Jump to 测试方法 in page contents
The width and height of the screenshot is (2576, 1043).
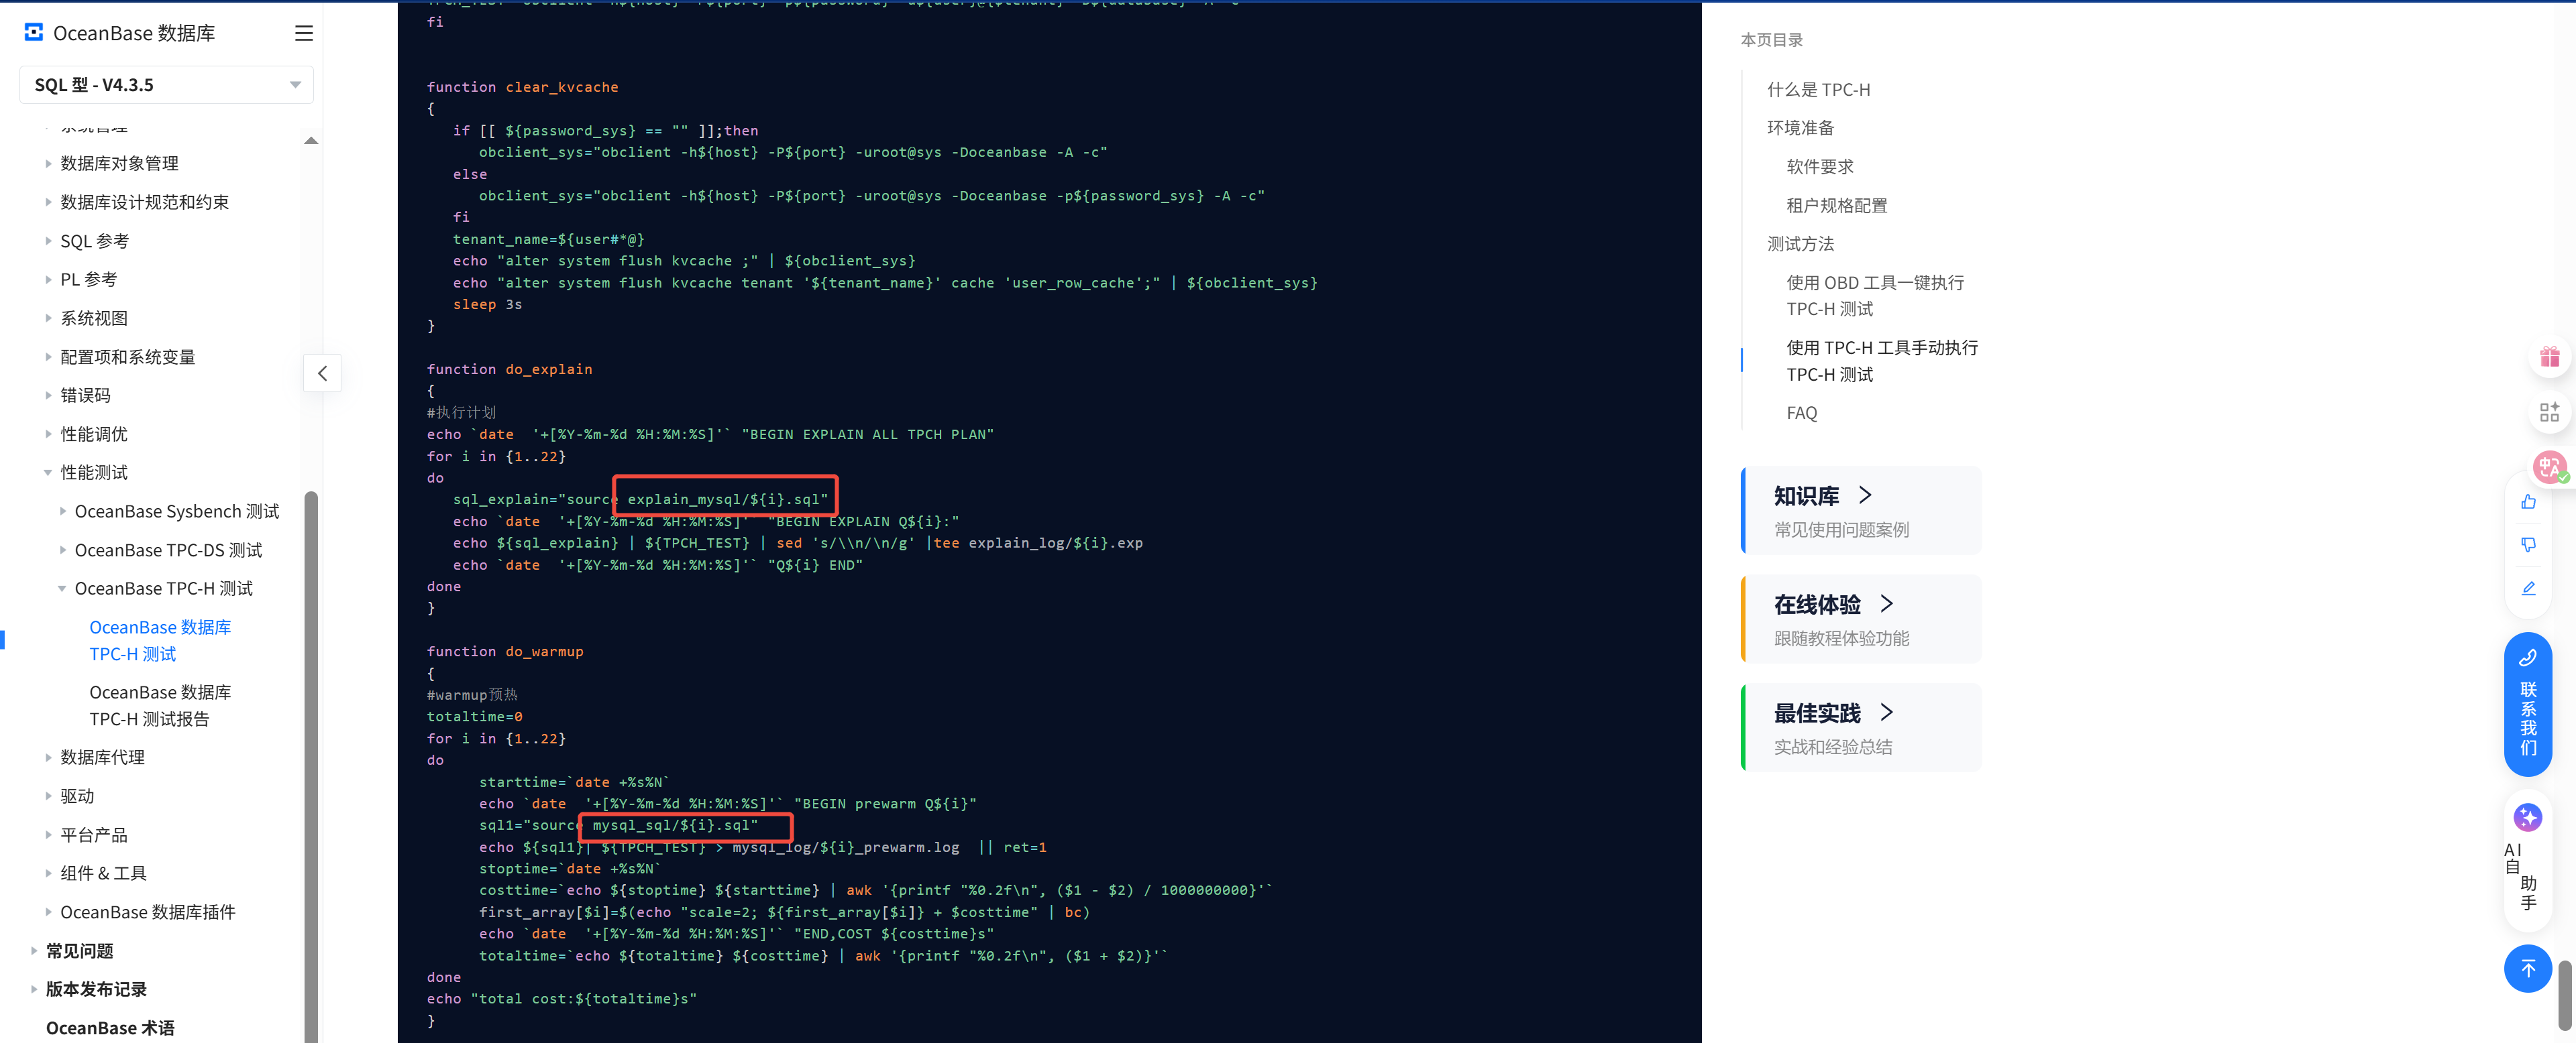1800,243
